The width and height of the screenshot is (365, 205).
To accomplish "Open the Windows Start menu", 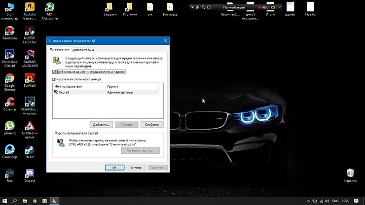I will click(x=4, y=201).
